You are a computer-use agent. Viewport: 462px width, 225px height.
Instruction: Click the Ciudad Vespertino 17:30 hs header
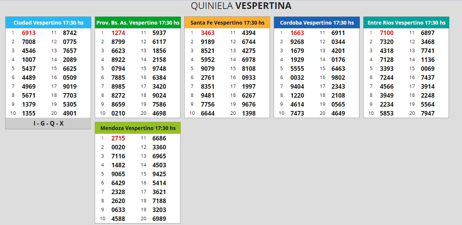48,23
